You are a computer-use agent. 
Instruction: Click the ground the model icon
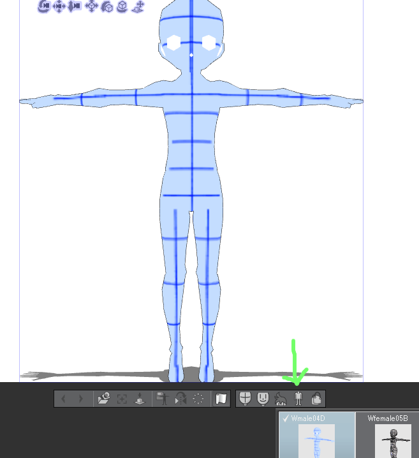pos(139,399)
